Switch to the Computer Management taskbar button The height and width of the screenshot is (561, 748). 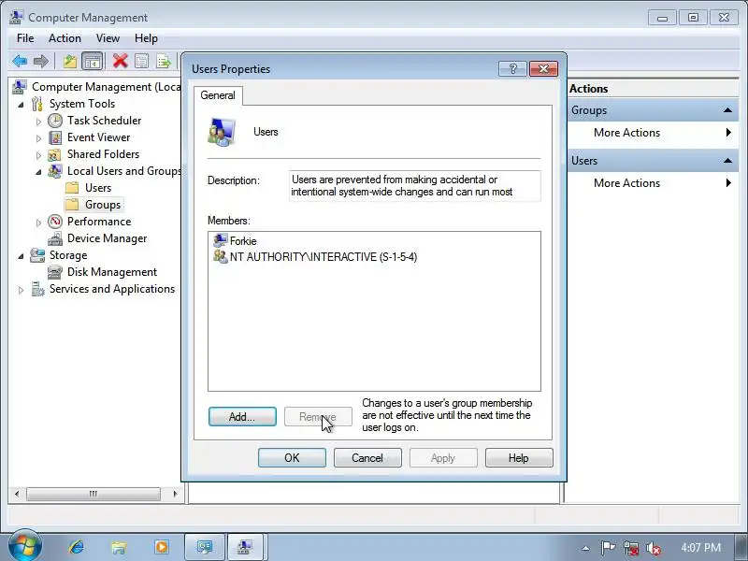tap(245, 547)
